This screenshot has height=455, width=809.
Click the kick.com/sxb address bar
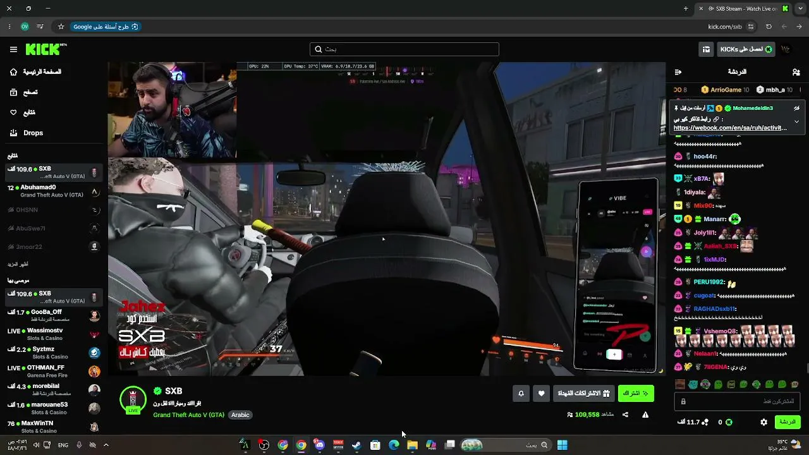tap(725, 27)
